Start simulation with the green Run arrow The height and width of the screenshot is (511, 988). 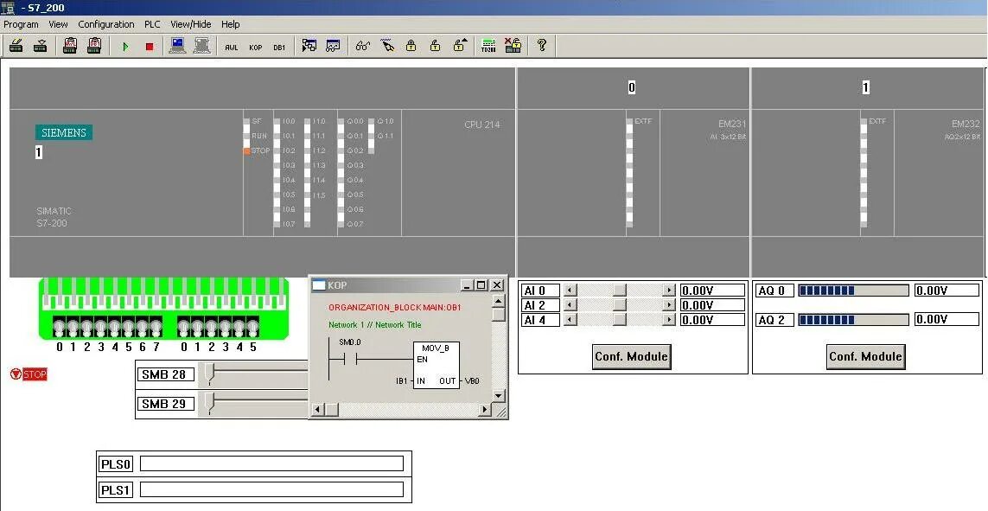(125, 47)
